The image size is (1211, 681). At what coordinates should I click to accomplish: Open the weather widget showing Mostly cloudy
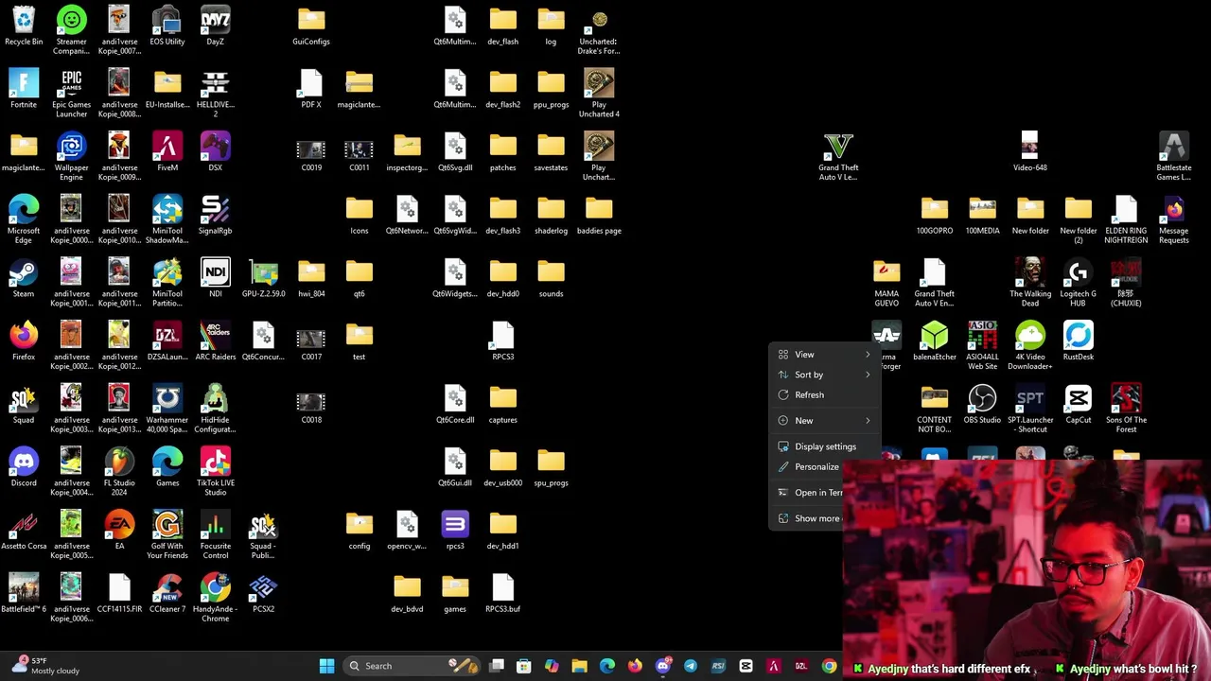(x=44, y=666)
